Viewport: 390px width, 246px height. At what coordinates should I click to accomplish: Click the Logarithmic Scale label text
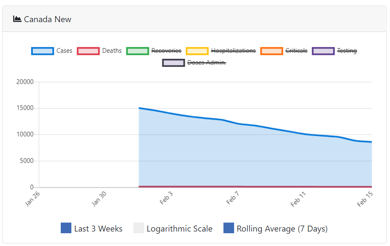point(180,229)
